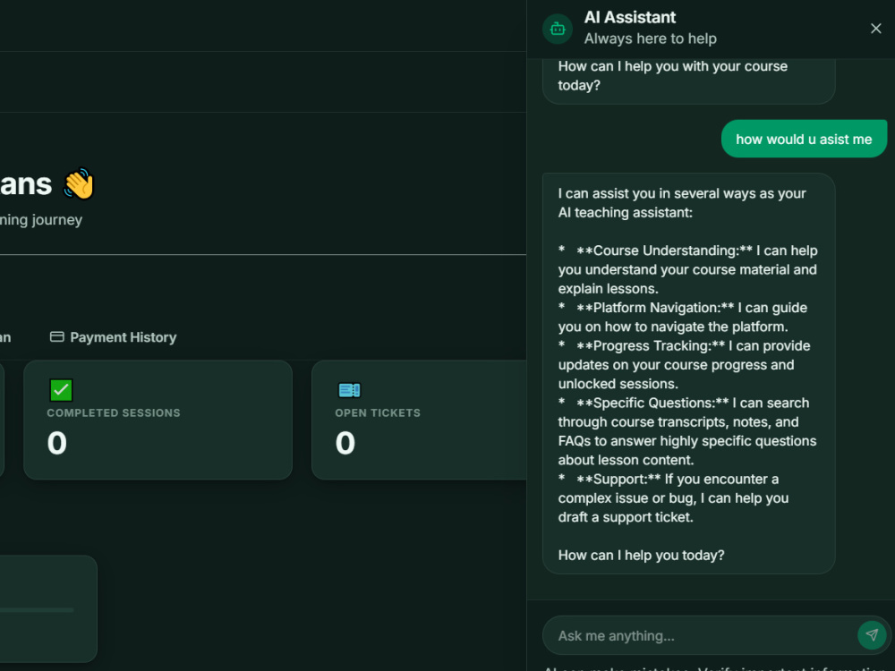Click the 'OPEN TICKETS' label
Screen dimensions: 895x671
click(x=378, y=412)
